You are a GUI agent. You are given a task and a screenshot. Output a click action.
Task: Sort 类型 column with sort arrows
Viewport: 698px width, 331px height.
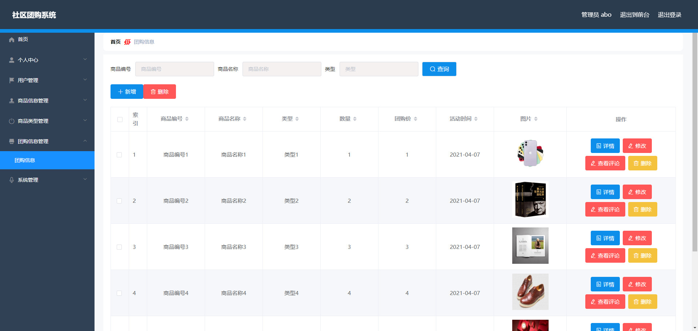click(297, 119)
